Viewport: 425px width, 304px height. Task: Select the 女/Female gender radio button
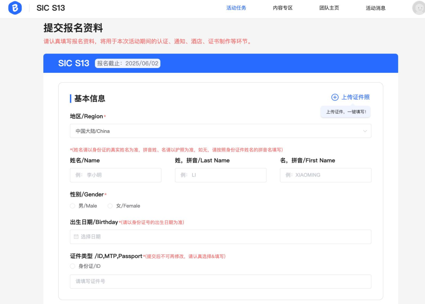(x=110, y=206)
